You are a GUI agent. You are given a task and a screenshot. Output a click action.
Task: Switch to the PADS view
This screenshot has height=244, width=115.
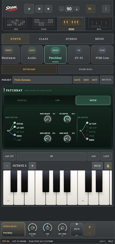44,24
